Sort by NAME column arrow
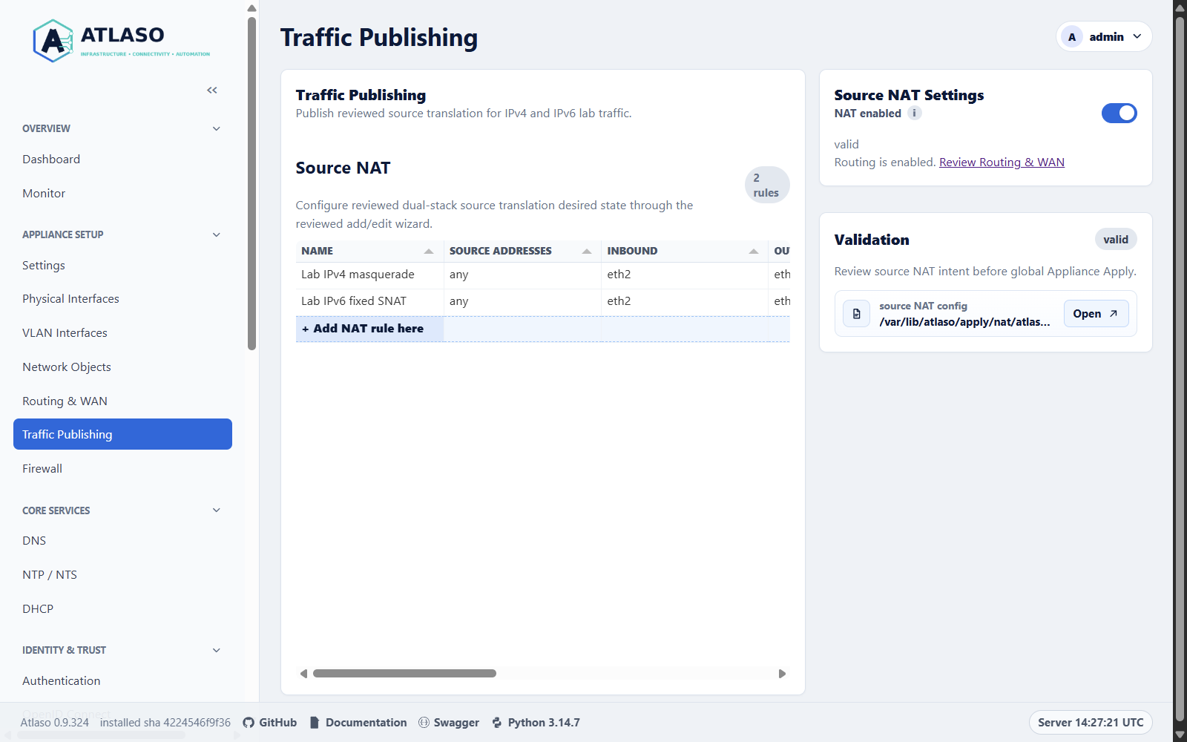Screen dimensions: 1187x742 [429, 252]
